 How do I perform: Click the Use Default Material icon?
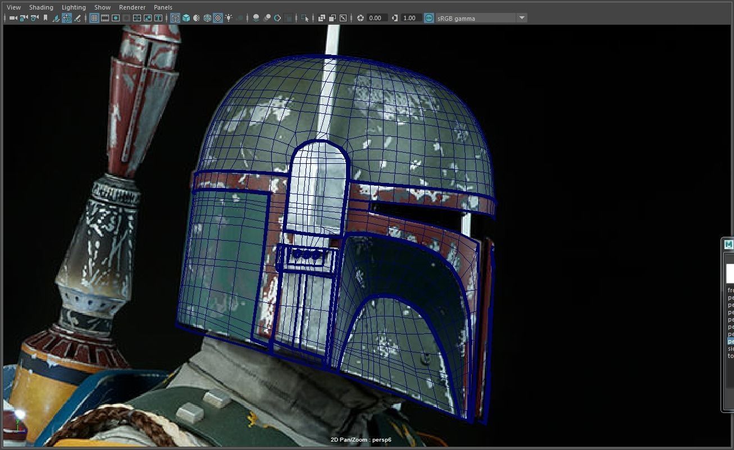tap(197, 18)
